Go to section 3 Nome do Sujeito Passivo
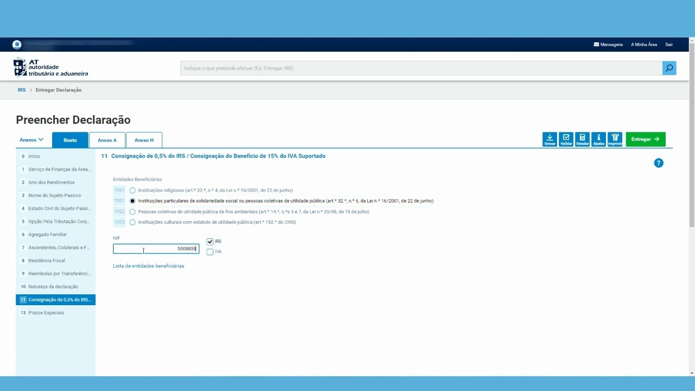The image size is (695, 391). (x=55, y=195)
